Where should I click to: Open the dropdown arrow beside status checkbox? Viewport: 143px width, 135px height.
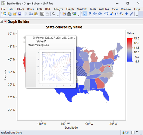point(137,132)
